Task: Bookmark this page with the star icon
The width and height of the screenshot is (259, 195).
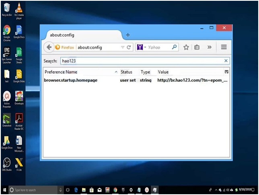Action: (x=186, y=48)
